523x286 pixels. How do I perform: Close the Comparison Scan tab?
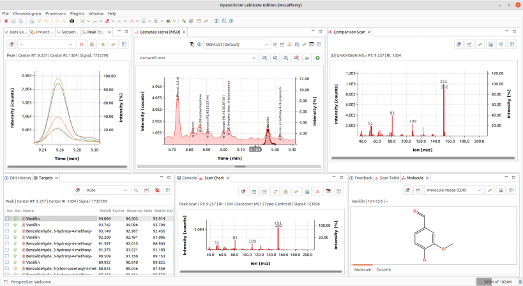tap(369, 32)
